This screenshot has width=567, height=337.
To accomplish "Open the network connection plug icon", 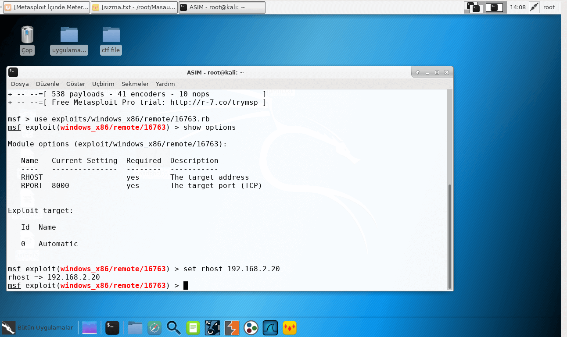I will (534, 7).
